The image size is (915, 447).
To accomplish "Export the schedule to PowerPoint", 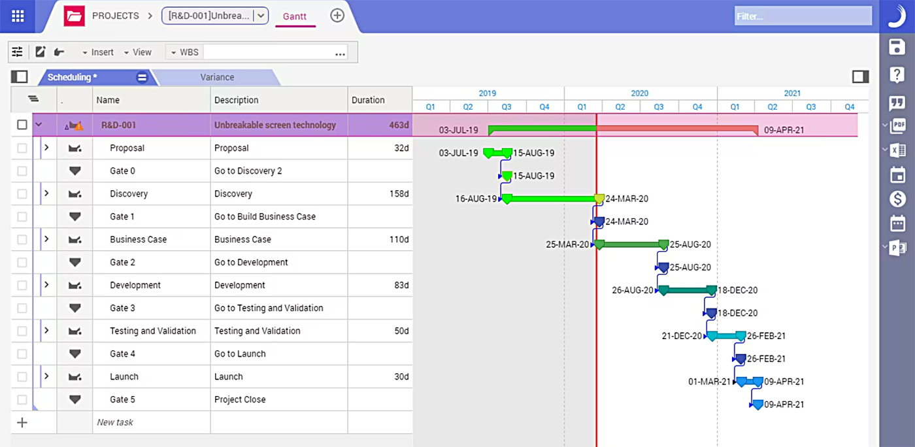I will [898, 247].
